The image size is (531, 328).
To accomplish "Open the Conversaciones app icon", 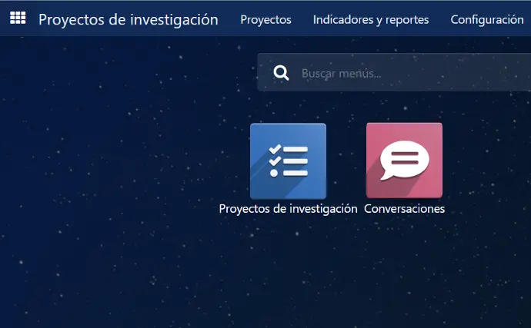I will (404, 161).
